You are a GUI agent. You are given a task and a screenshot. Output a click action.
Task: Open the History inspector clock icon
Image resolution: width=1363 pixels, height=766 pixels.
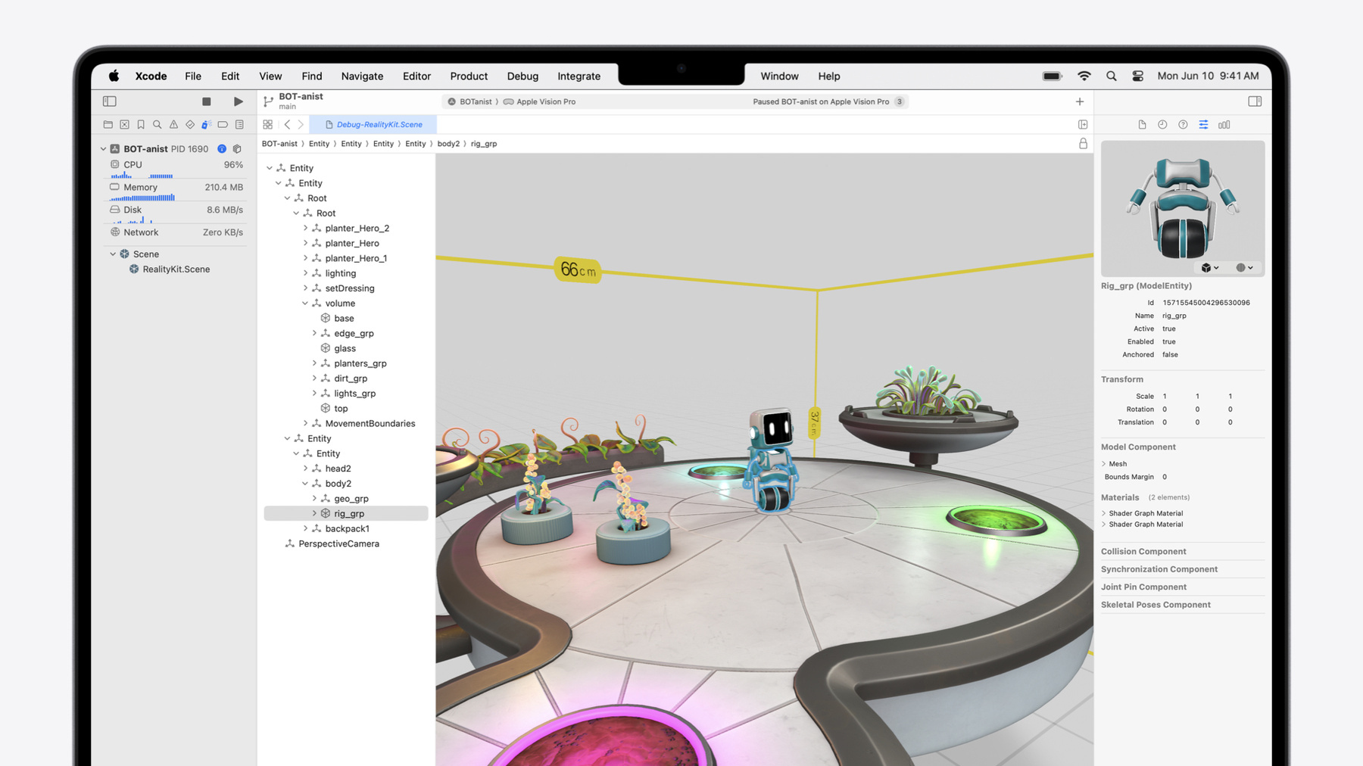pos(1162,124)
